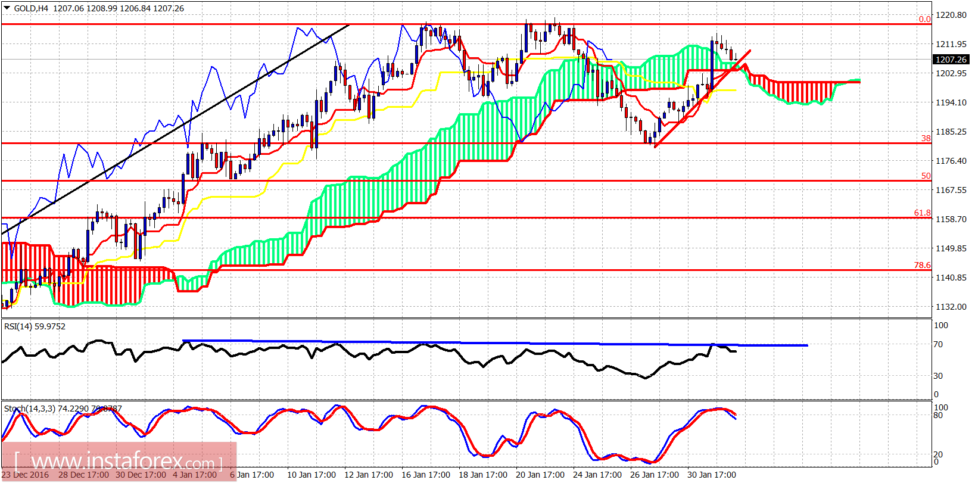Click the Stochastic 80 level label
Image resolution: width=972 pixels, height=483 pixels.
point(938,416)
